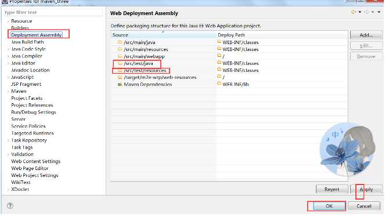Expand the Java Code Style node
Viewport: 385px width, 217px height.
coord(8,49)
